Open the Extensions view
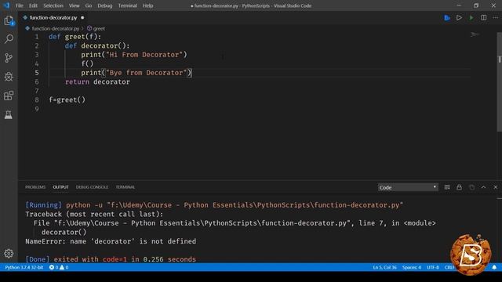This screenshot has height=282, width=502. [9, 96]
